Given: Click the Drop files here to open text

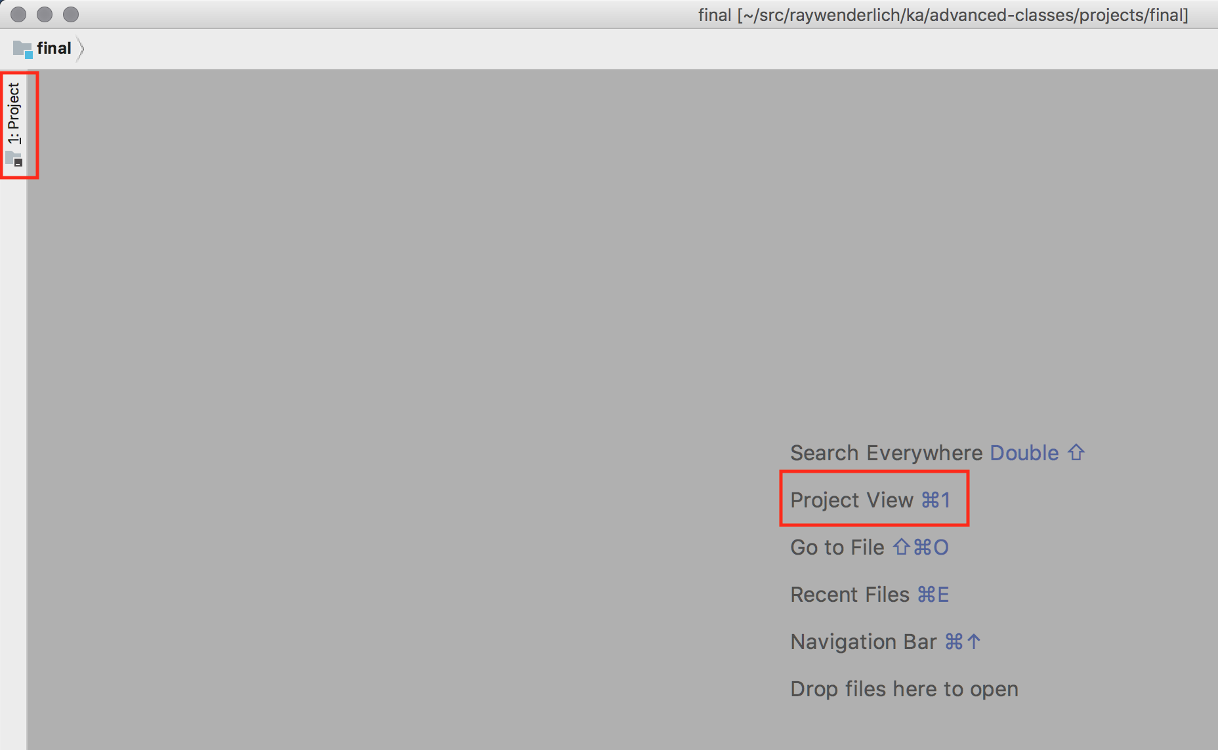Looking at the screenshot, I should point(904,689).
